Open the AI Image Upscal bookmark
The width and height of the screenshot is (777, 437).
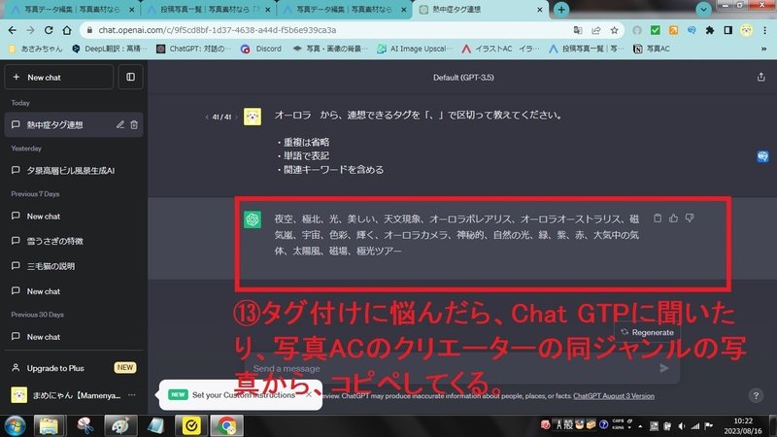[415, 49]
